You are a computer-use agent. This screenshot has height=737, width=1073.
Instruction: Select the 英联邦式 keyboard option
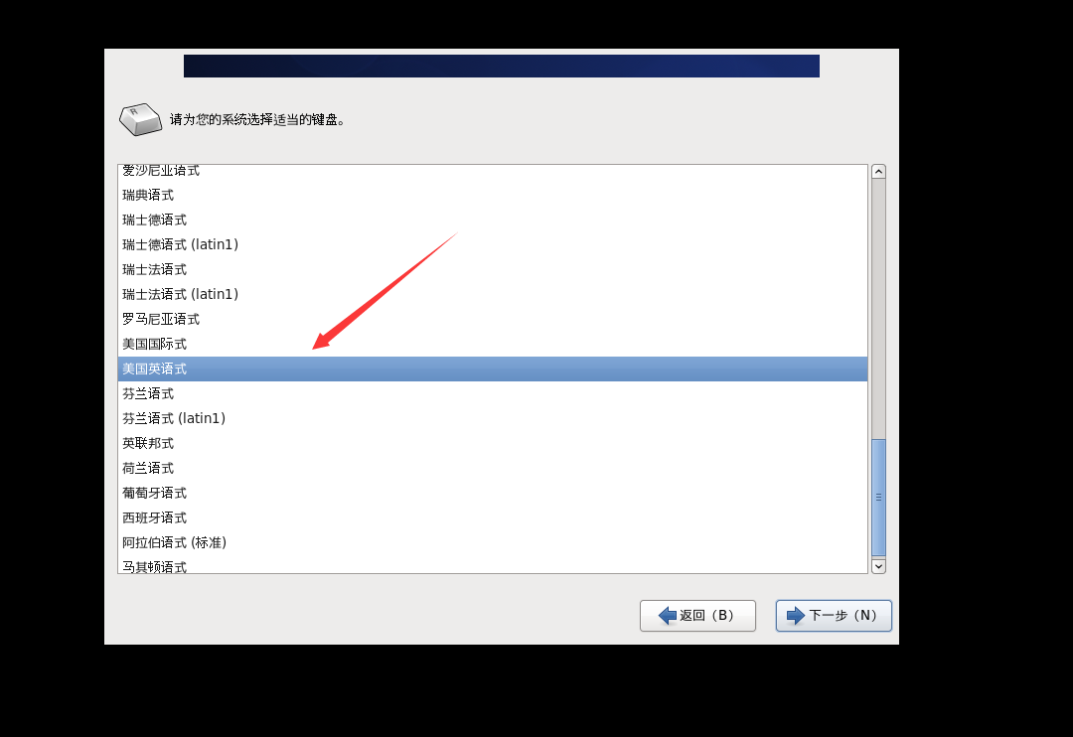pyautogui.click(x=493, y=443)
